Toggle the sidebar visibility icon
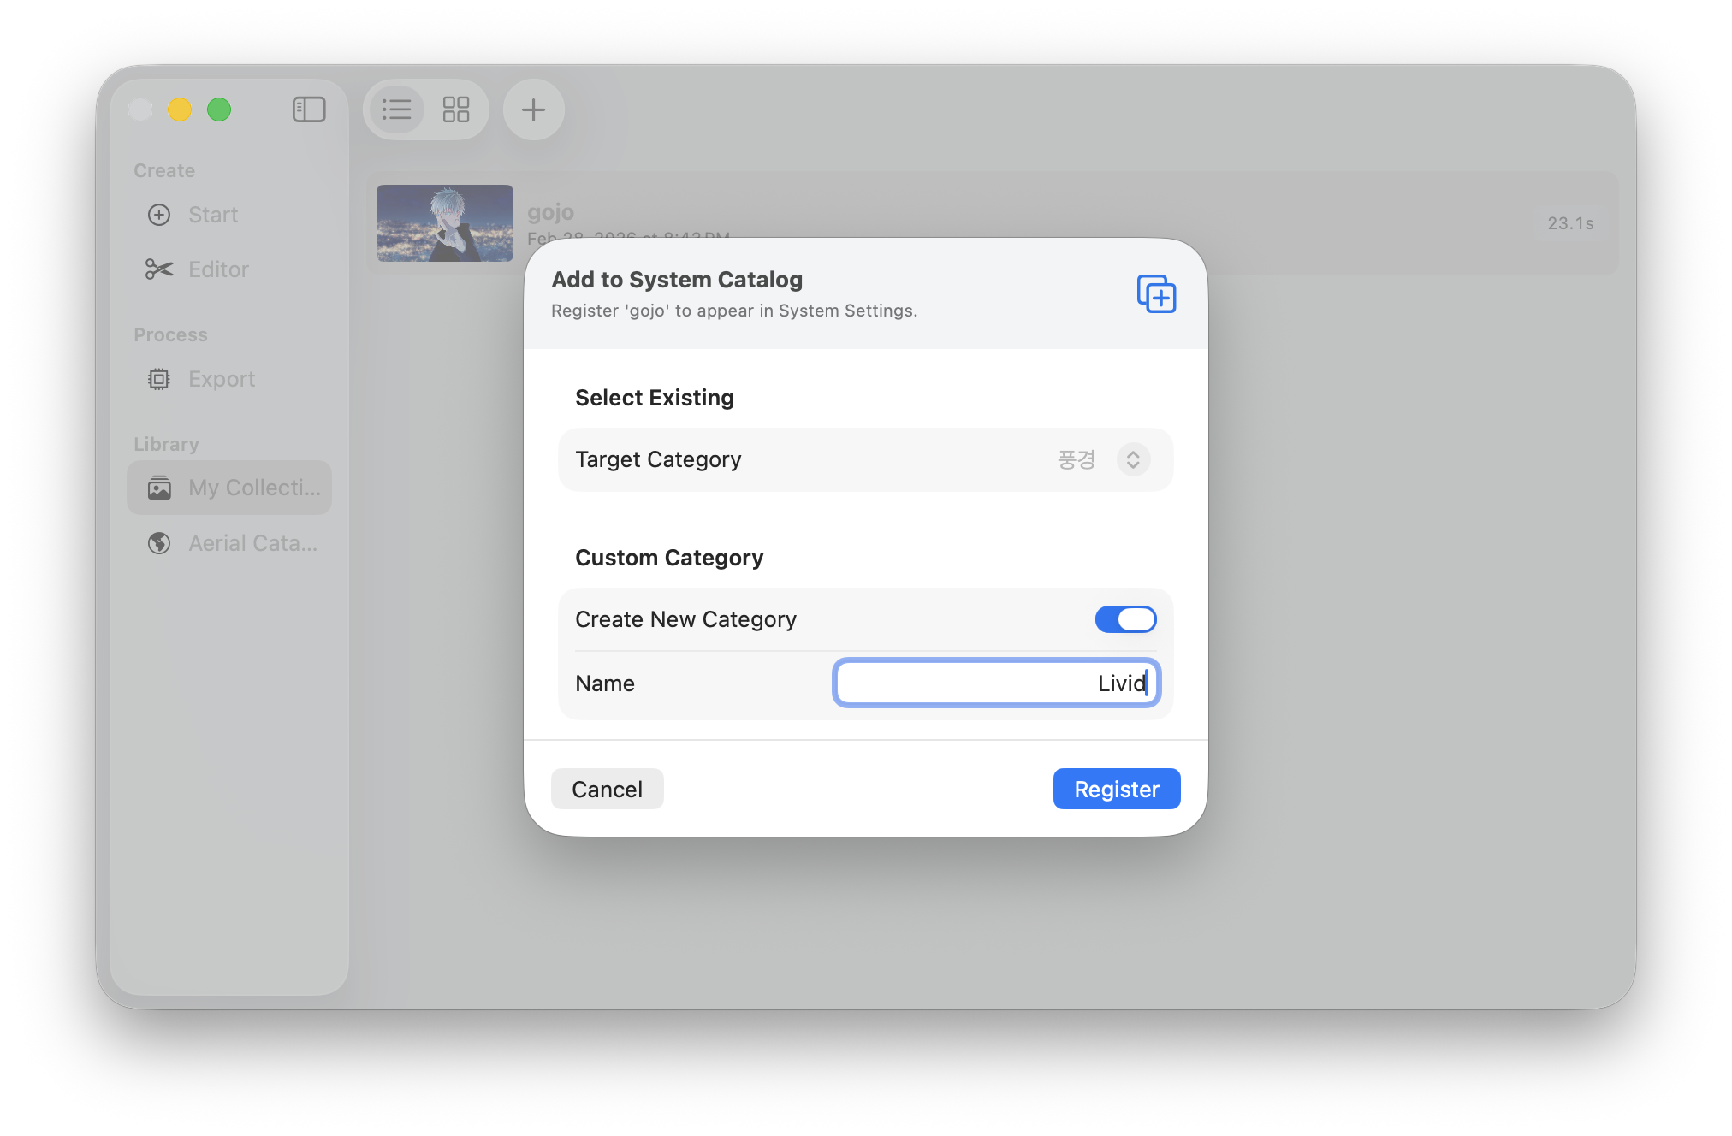 pyautogui.click(x=309, y=109)
